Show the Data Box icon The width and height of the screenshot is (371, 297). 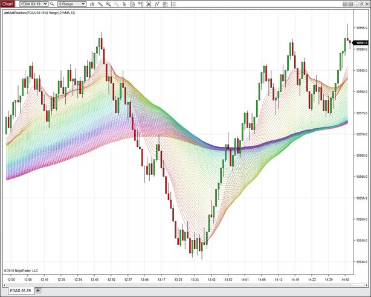pos(133,4)
